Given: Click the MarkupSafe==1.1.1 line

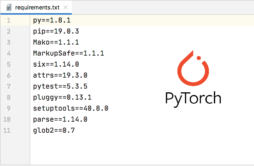Looking at the screenshot, I should 68,53.
